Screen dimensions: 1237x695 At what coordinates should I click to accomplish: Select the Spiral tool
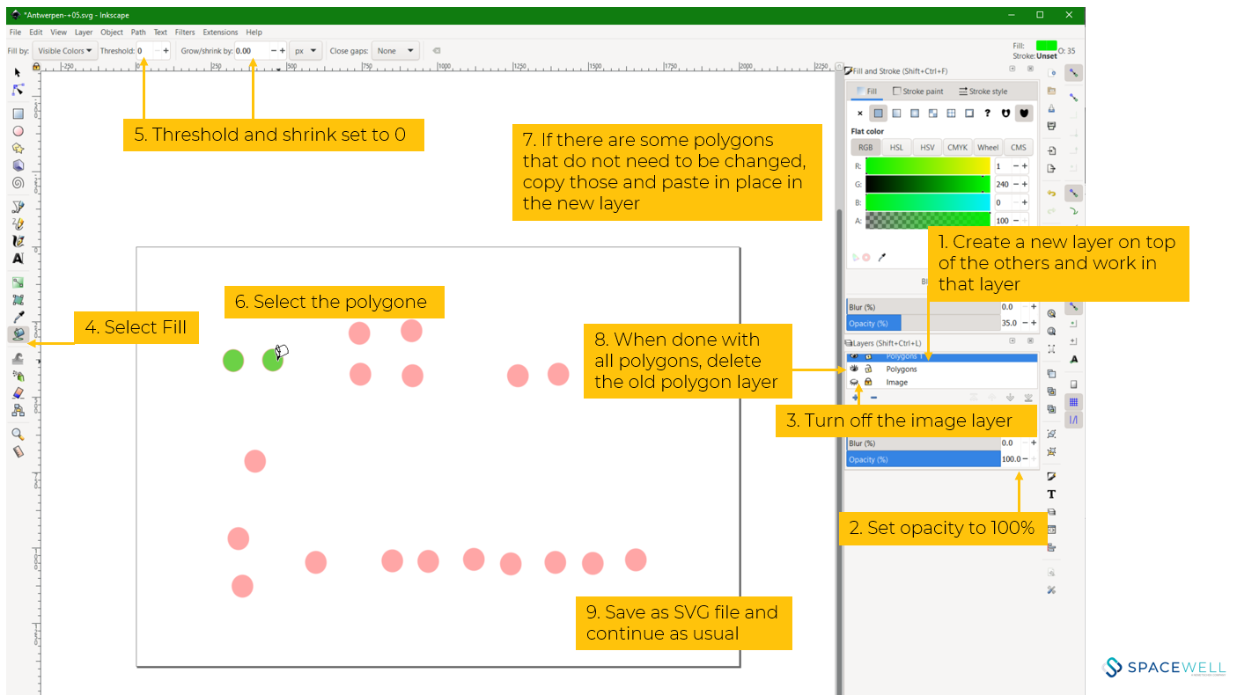coord(18,183)
